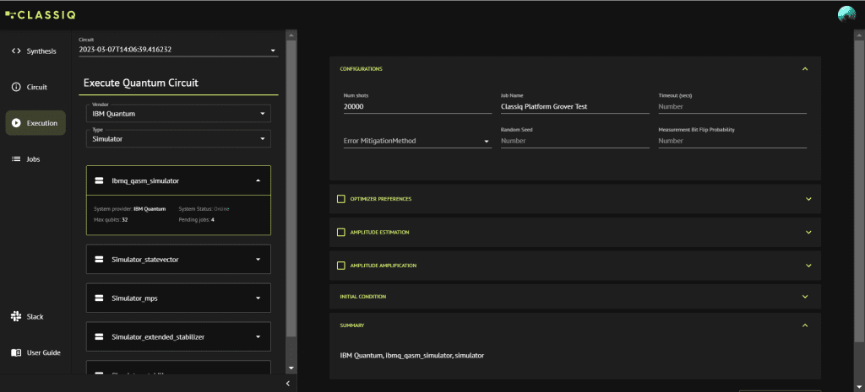The height and width of the screenshot is (392, 865).
Task: Click the Num shots input field
Action: coord(416,107)
